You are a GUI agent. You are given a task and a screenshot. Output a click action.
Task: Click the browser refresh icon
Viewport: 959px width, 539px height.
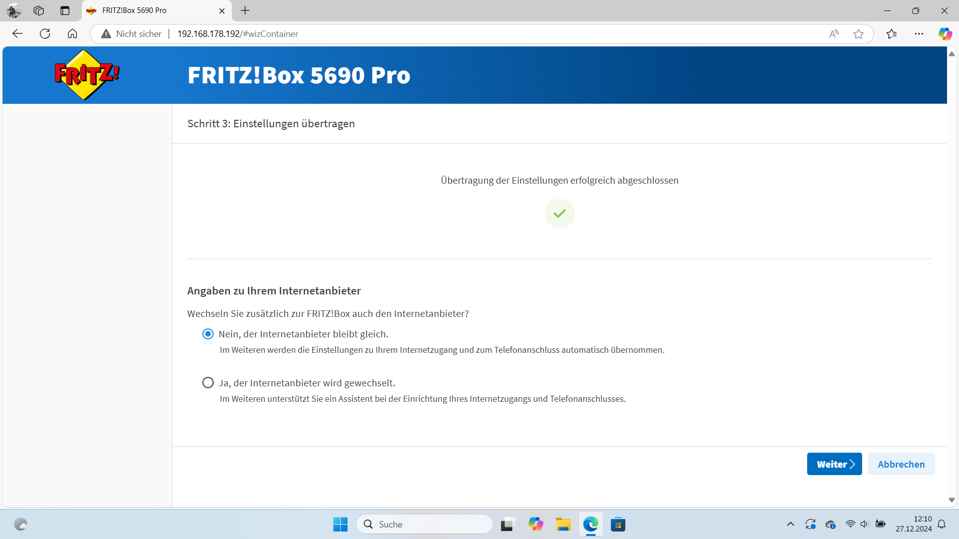pos(45,34)
